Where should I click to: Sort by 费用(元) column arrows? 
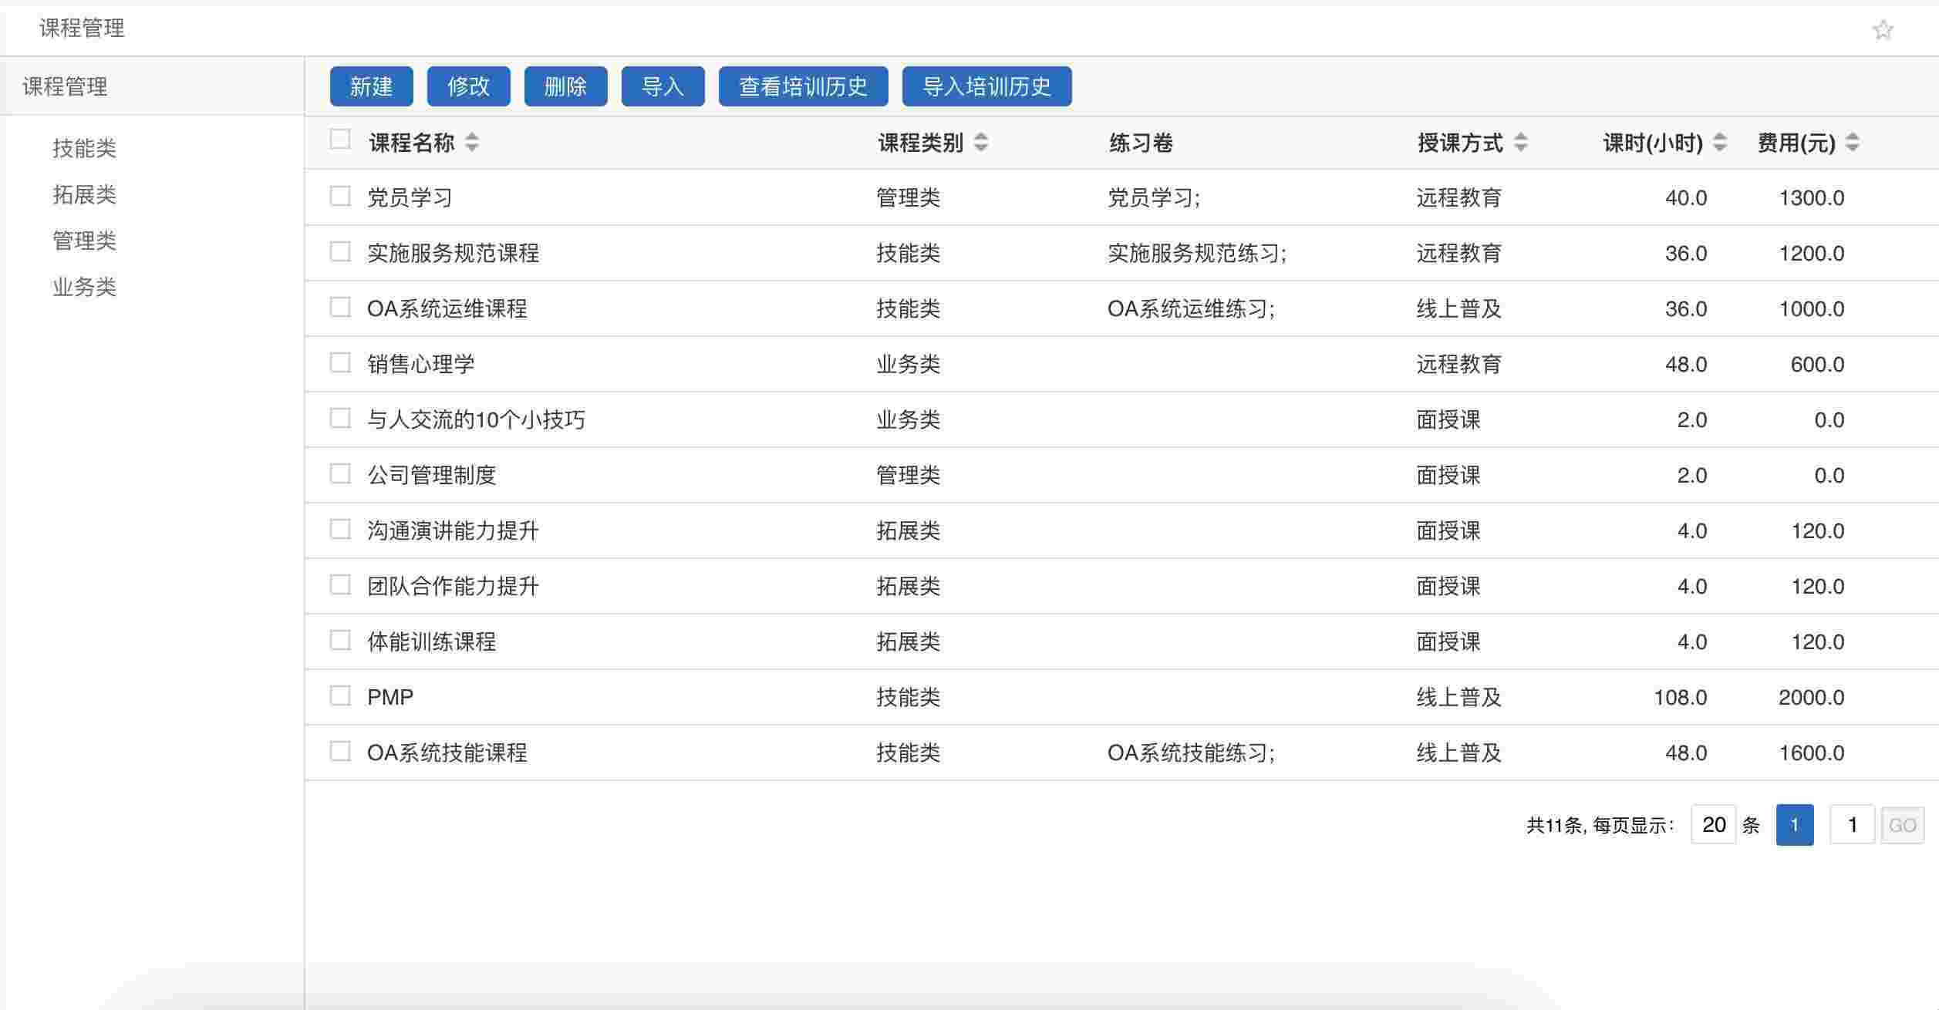click(1853, 142)
